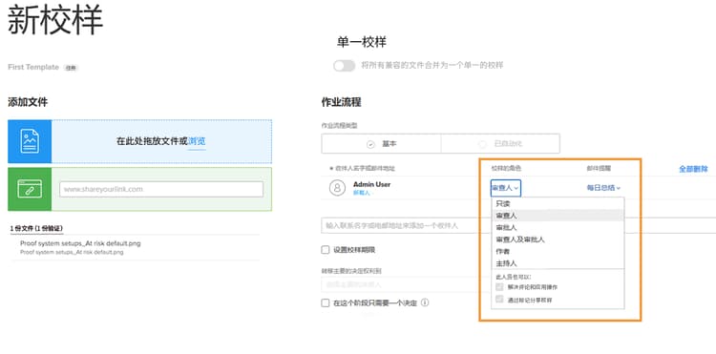Screen dimensions: 716x354
Task: Click the www.shareyourlink.com URL field
Action: pos(161,189)
